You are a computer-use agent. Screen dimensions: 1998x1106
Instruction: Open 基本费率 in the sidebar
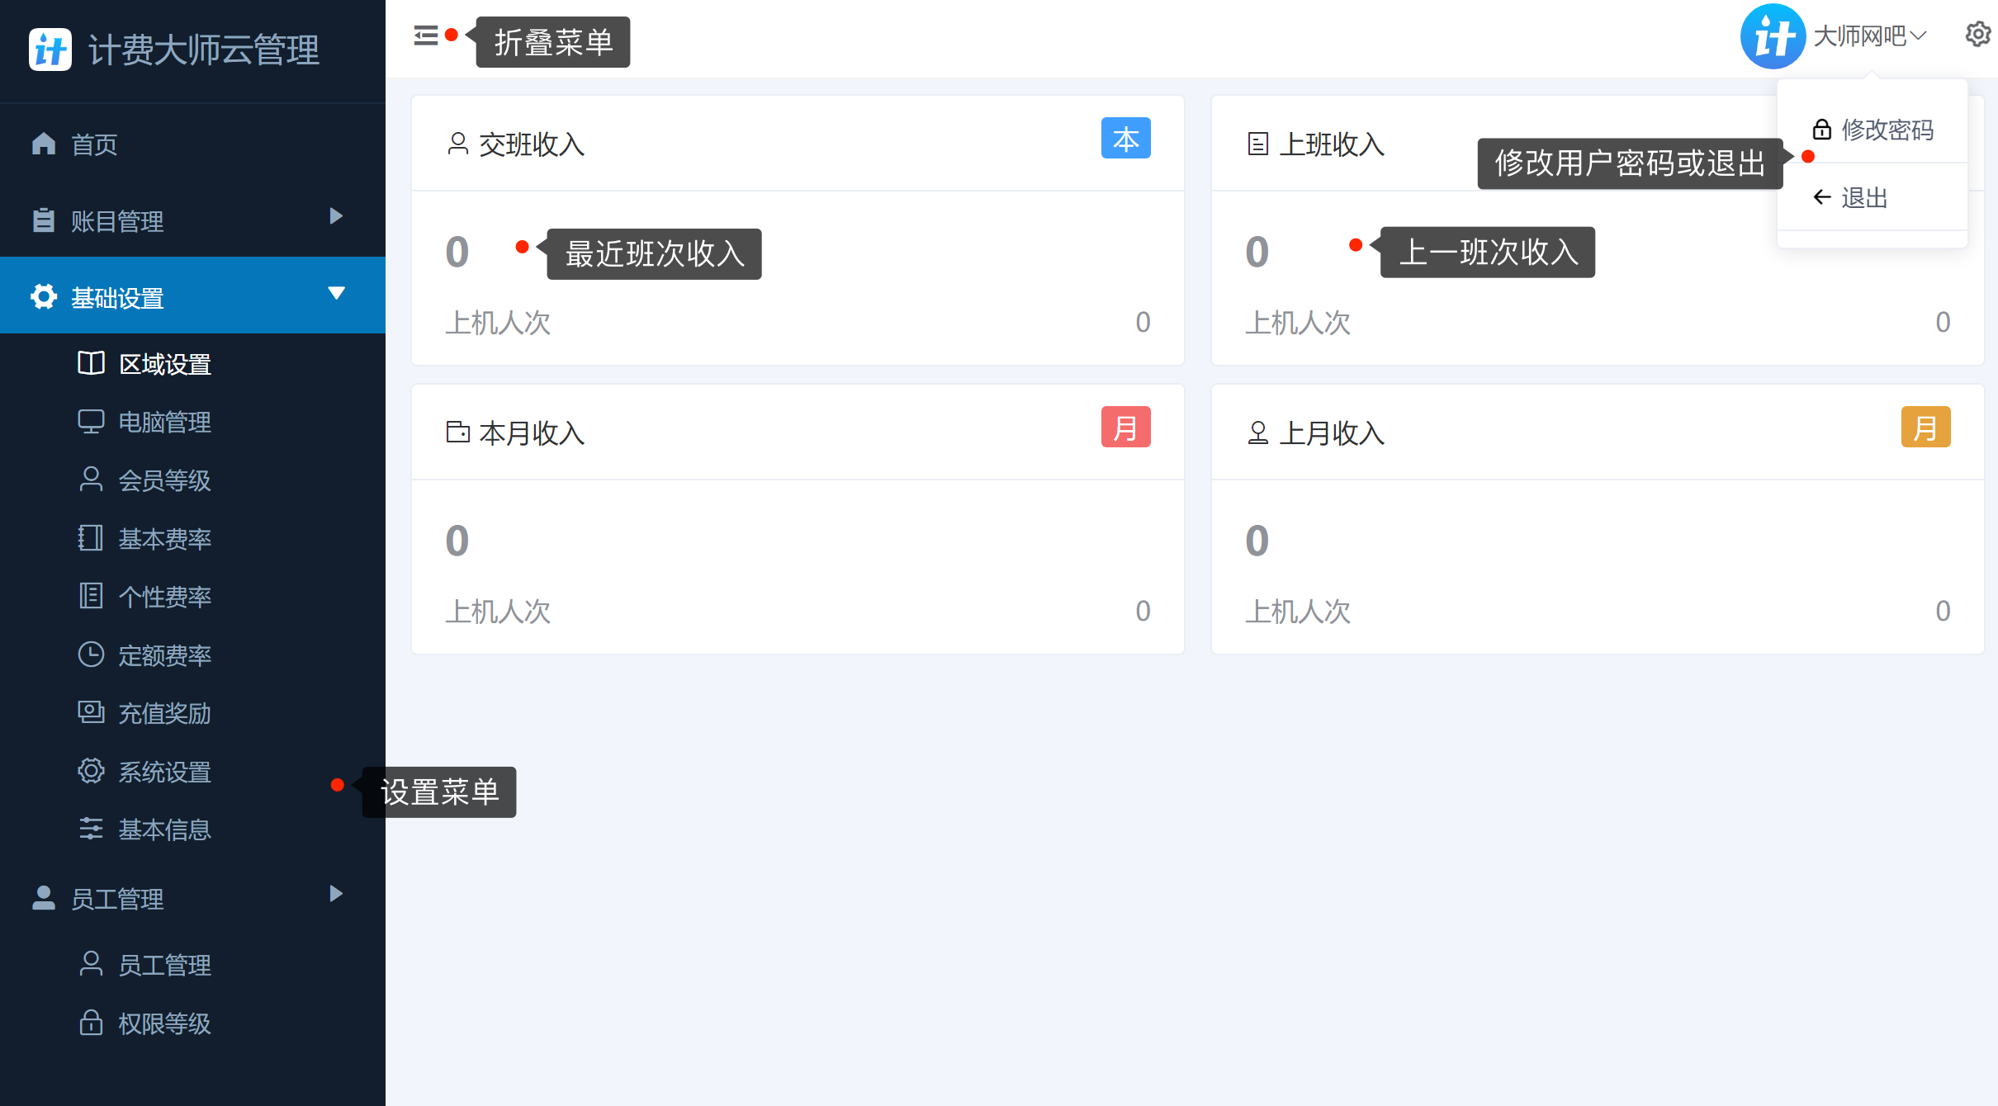[192, 538]
